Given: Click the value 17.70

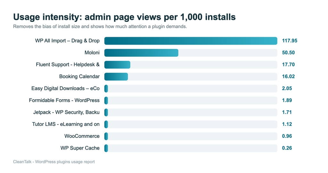Looking at the screenshot, I should tap(288, 64).
